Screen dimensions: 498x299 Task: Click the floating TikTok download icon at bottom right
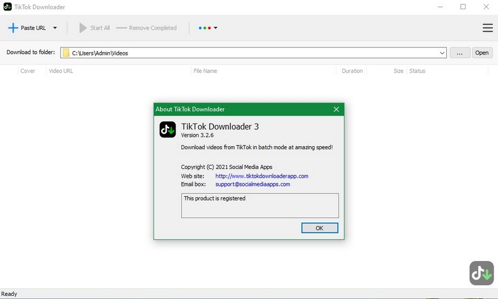481,273
